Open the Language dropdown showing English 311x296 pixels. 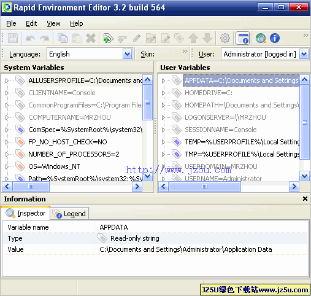pos(128,54)
